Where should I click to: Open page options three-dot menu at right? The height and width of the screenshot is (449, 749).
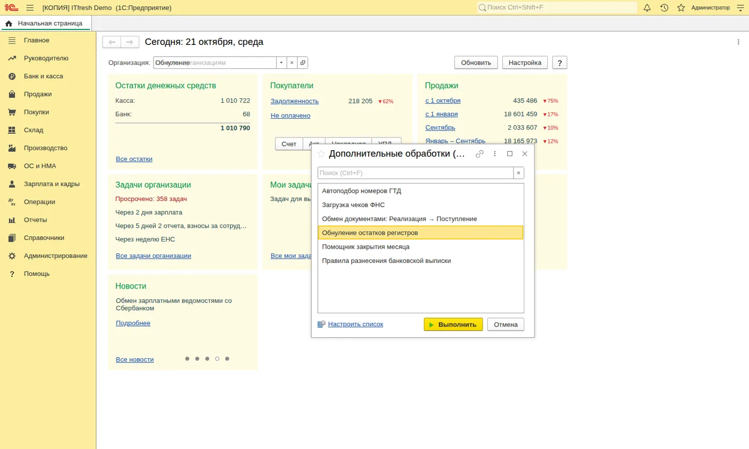click(x=739, y=42)
